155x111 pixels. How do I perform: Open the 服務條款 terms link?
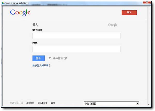coord(30,103)
